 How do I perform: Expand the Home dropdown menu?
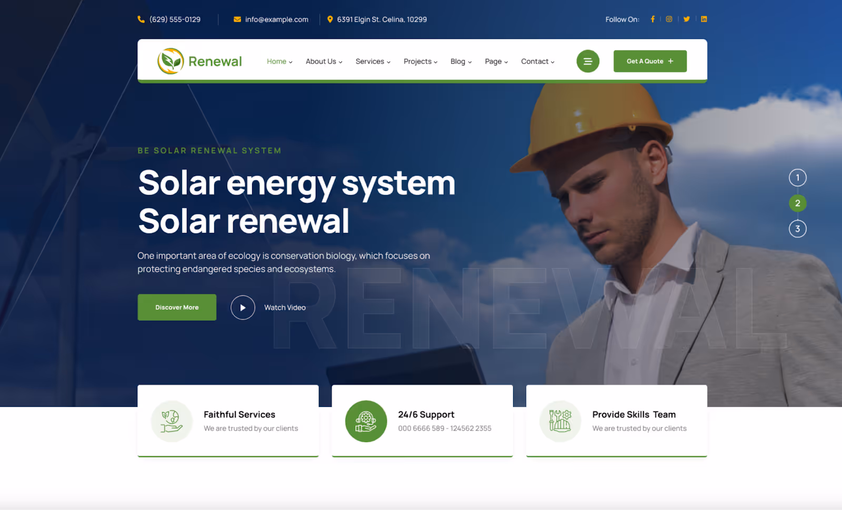click(279, 62)
